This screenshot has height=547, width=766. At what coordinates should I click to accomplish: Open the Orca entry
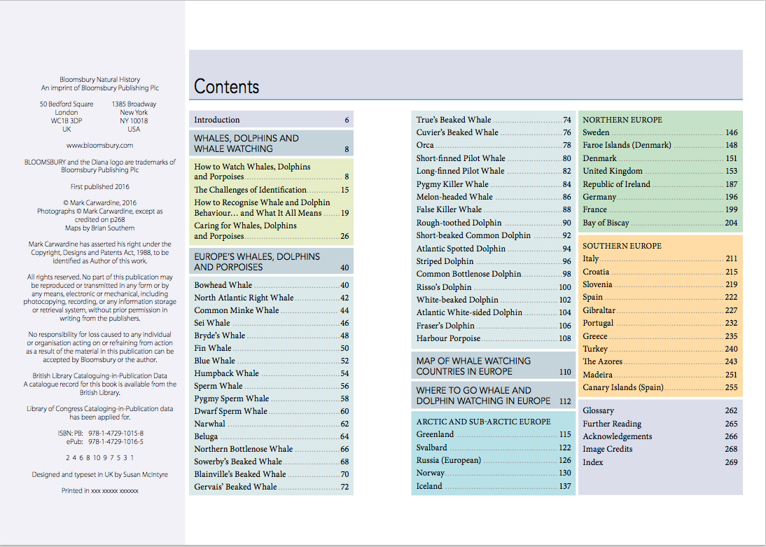pyautogui.click(x=494, y=145)
